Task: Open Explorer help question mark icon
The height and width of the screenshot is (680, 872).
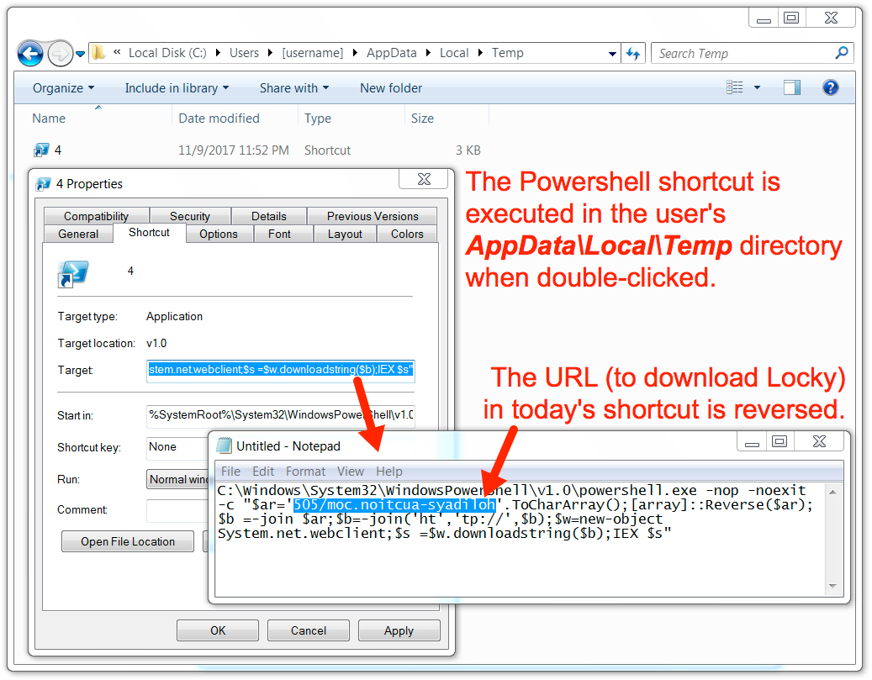Action: pos(830,87)
